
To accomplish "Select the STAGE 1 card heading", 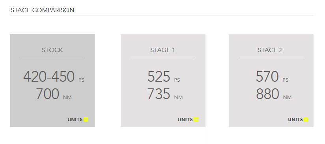I will click(162, 50).
